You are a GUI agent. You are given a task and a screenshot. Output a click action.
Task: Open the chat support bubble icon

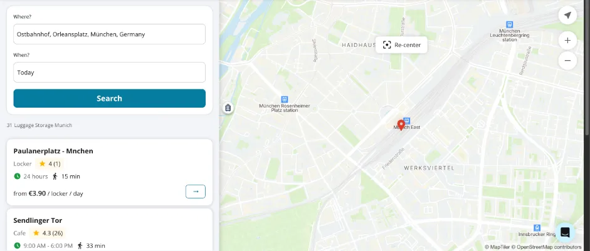click(565, 233)
